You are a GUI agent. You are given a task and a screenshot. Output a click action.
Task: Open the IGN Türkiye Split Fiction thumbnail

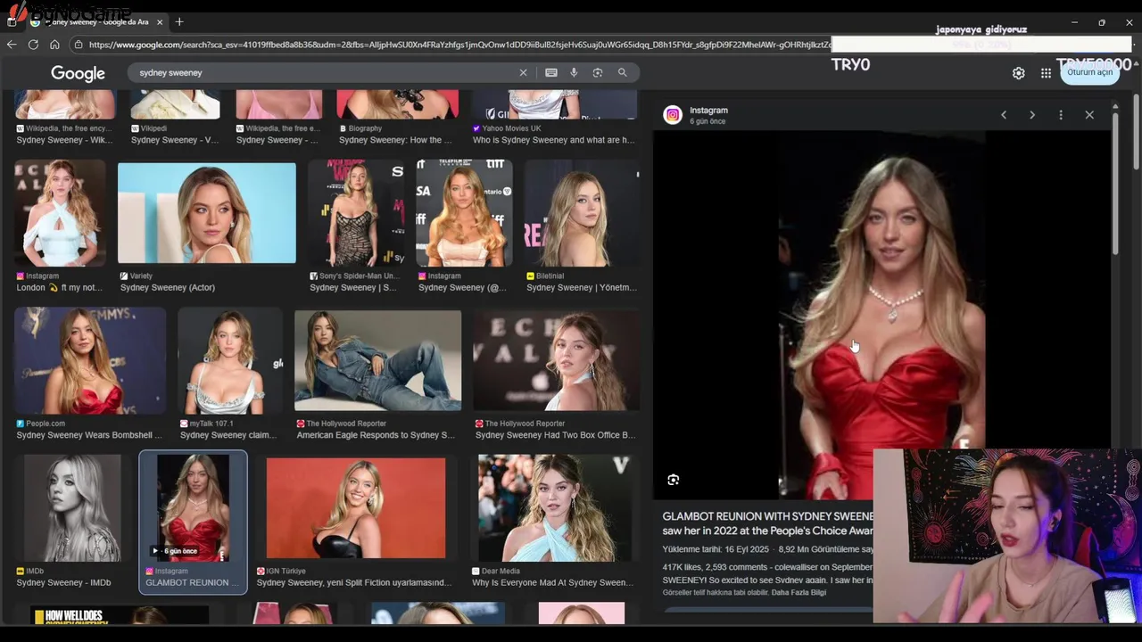pos(356,508)
